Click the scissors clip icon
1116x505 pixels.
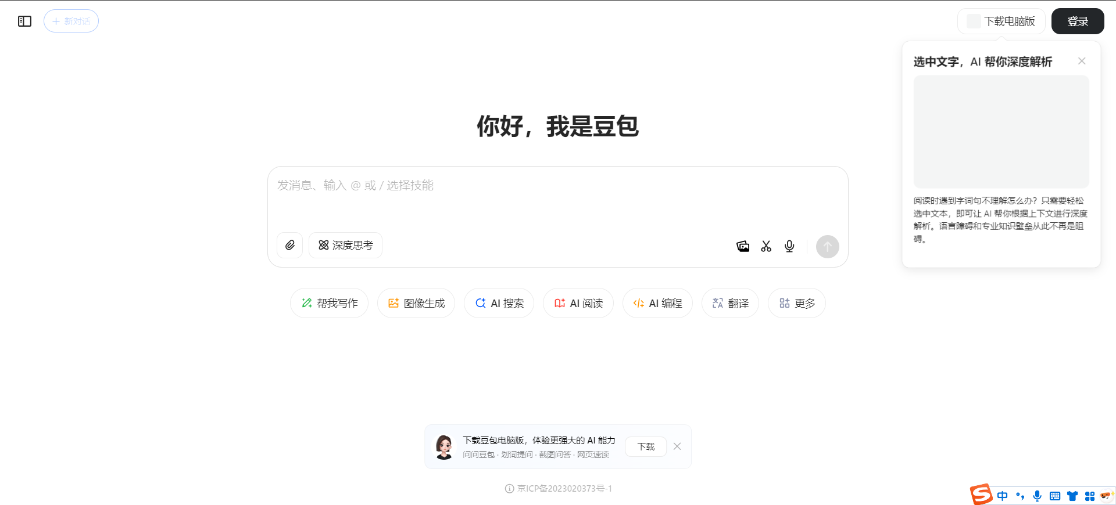pos(766,247)
